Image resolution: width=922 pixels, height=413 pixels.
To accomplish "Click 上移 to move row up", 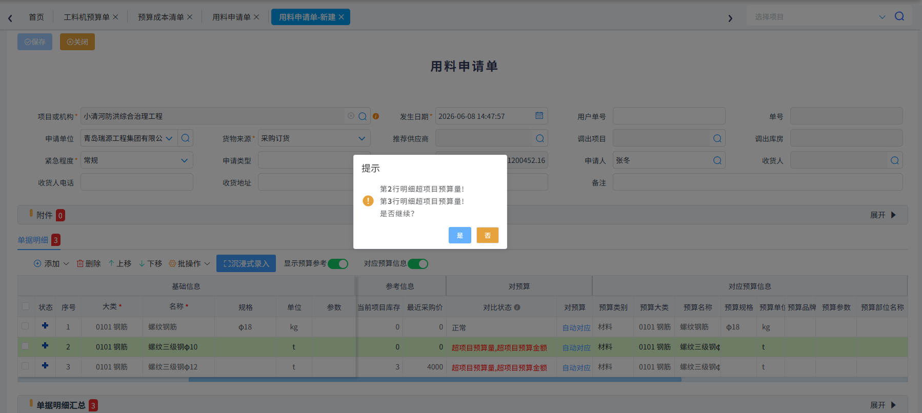I will 120,263.
